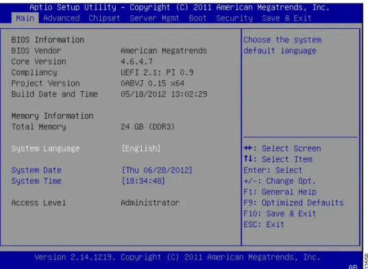Click the F10: Save & Exit hint
Screen dimensions: 368x269
click(x=280, y=213)
